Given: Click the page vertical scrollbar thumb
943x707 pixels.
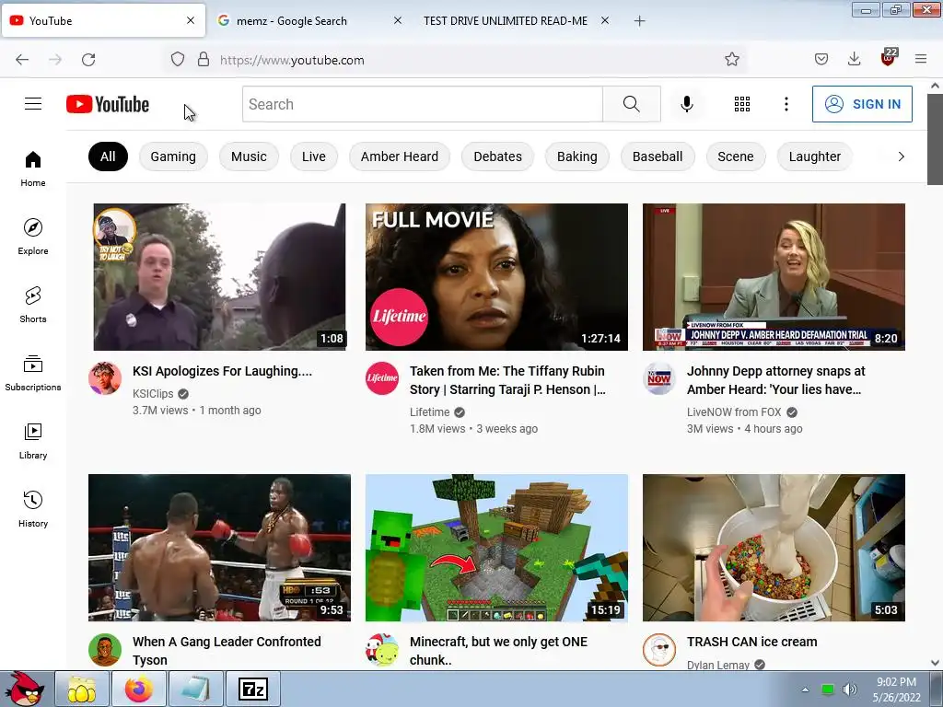Looking at the screenshot, I should click(936, 138).
